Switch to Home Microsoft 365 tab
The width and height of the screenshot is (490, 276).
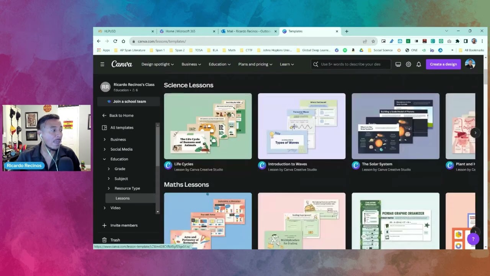[187, 31]
